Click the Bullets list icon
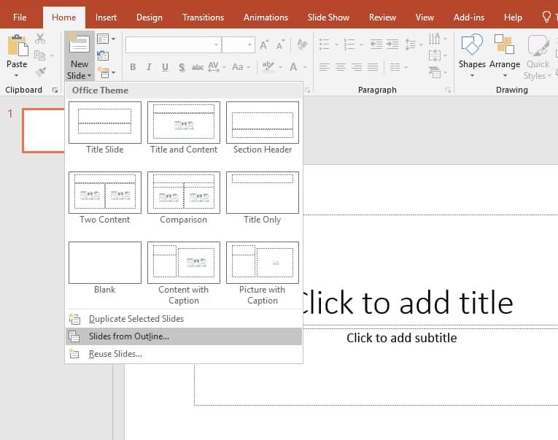Screen dimensions: 558x440 coord(324,45)
